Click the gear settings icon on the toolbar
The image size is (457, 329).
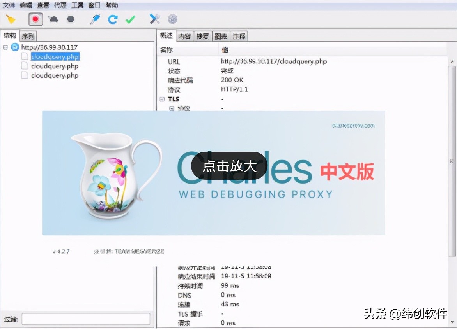click(x=172, y=19)
